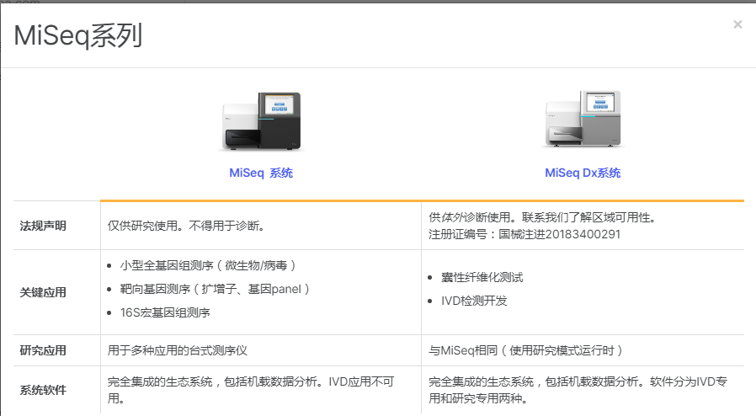Open the MiSeq Dx系统 product link
The height and width of the screenshot is (416, 756).
pos(583,173)
